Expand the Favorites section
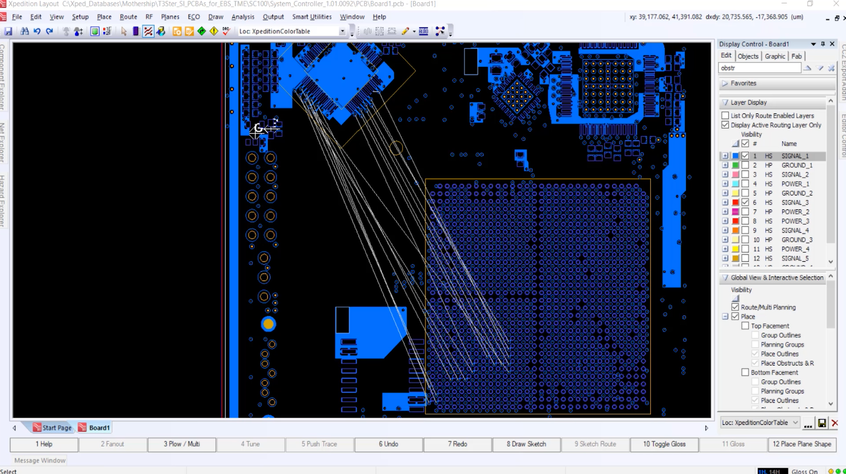 pyautogui.click(x=725, y=84)
